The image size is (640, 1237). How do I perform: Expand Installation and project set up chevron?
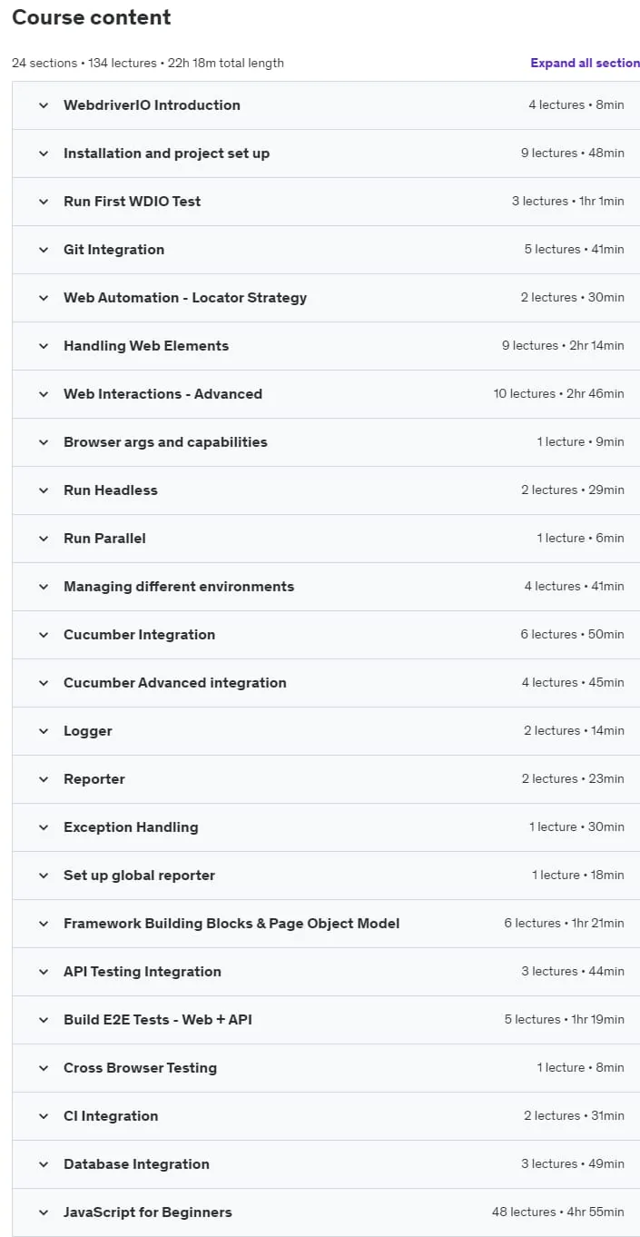pos(43,153)
